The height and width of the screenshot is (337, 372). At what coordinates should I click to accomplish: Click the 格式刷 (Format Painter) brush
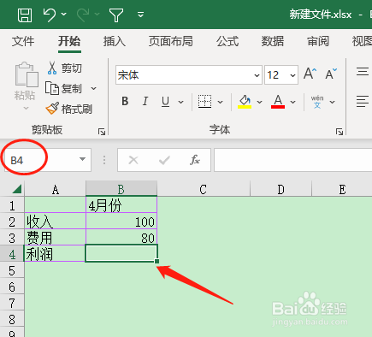(x=68, y=109)
